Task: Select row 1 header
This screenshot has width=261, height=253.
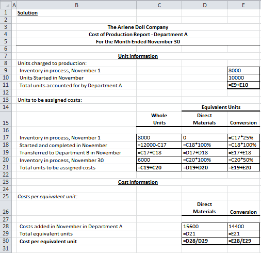Action: click(6, 12)
